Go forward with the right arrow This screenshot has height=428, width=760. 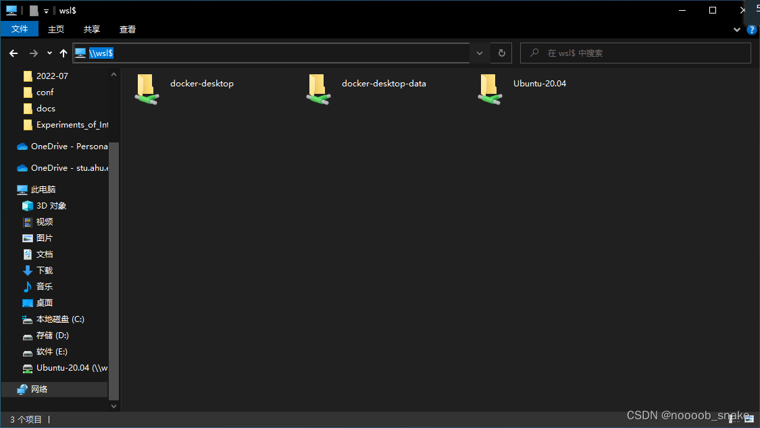click(34, 53)
